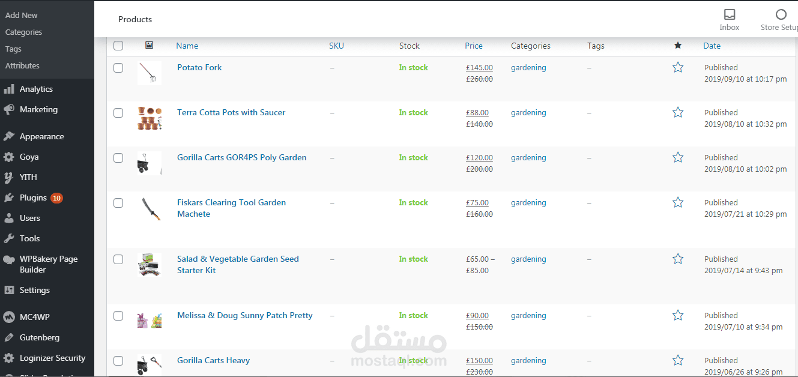Open the Analytics menu item
Viewport: 798px width, 377px height.
coord(36,89)
